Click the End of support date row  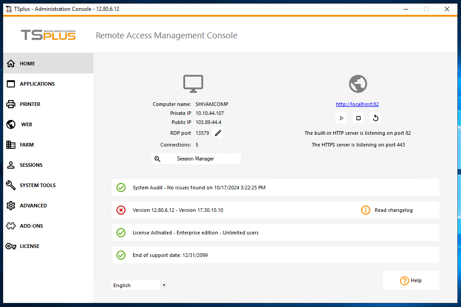pos(275,255)
